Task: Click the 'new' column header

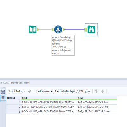Action: 97,98
